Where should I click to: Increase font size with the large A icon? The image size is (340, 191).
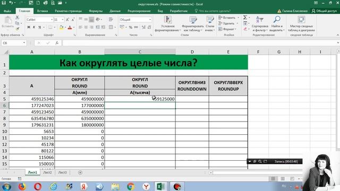(x=67, y=20)
